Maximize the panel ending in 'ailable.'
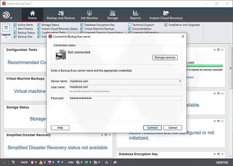This screenshot has height=166, width=233. [x=218, y=93]
